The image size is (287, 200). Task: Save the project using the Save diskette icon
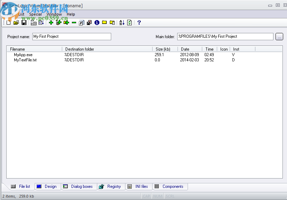click(x=24, y=23)
